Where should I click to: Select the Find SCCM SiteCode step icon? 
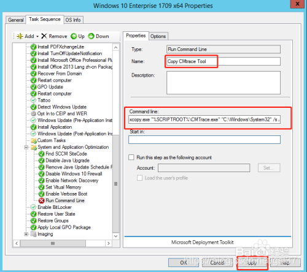tap(41, 154)
